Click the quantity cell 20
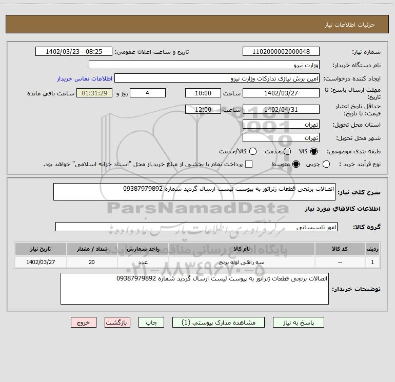395x382 pixels. coord(92,262)
